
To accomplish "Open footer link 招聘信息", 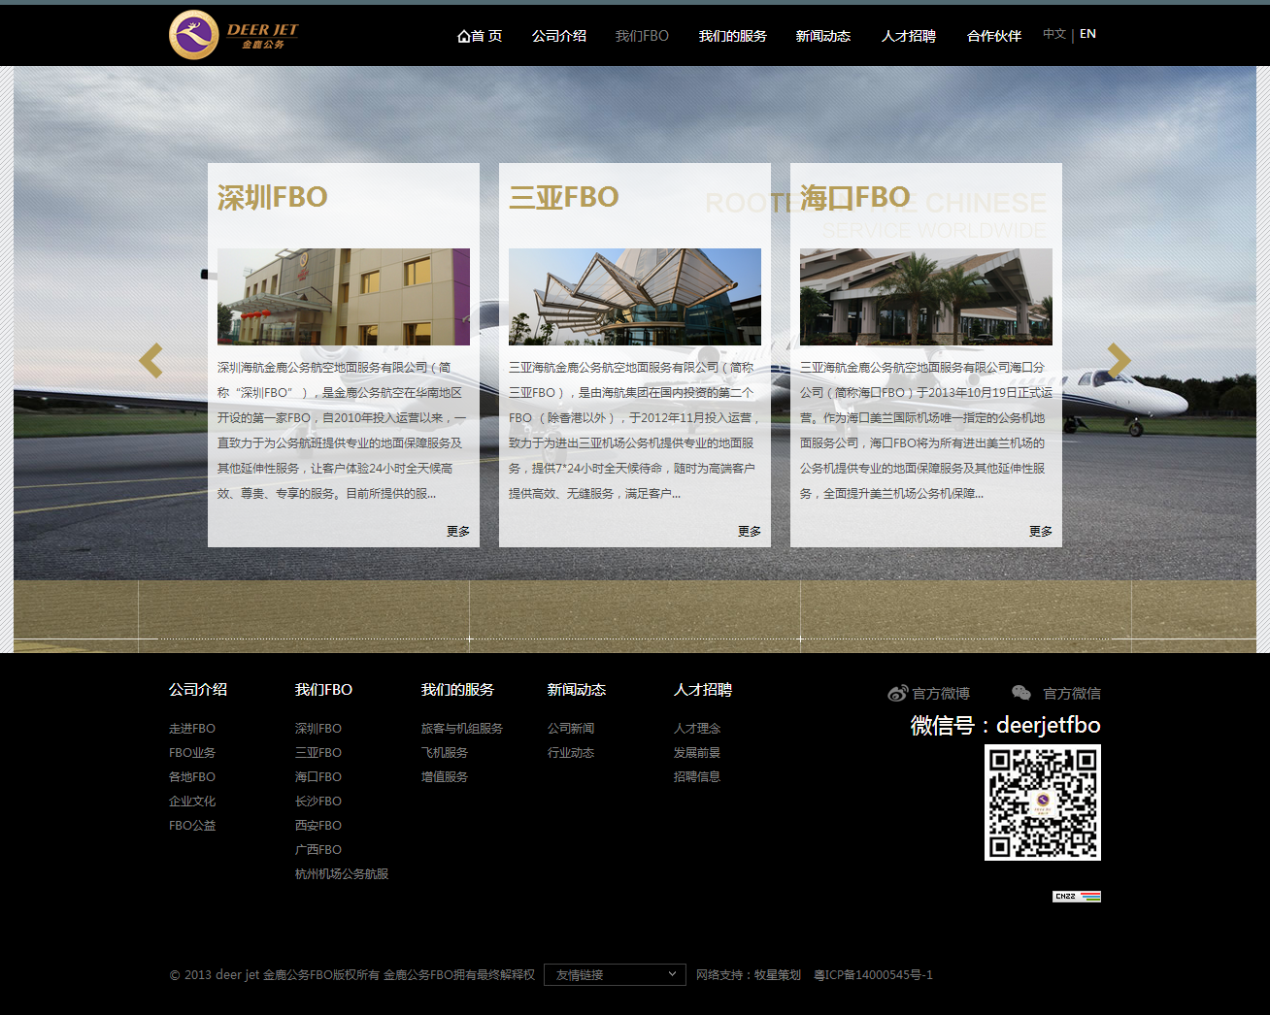I will [x=697, y=776].
